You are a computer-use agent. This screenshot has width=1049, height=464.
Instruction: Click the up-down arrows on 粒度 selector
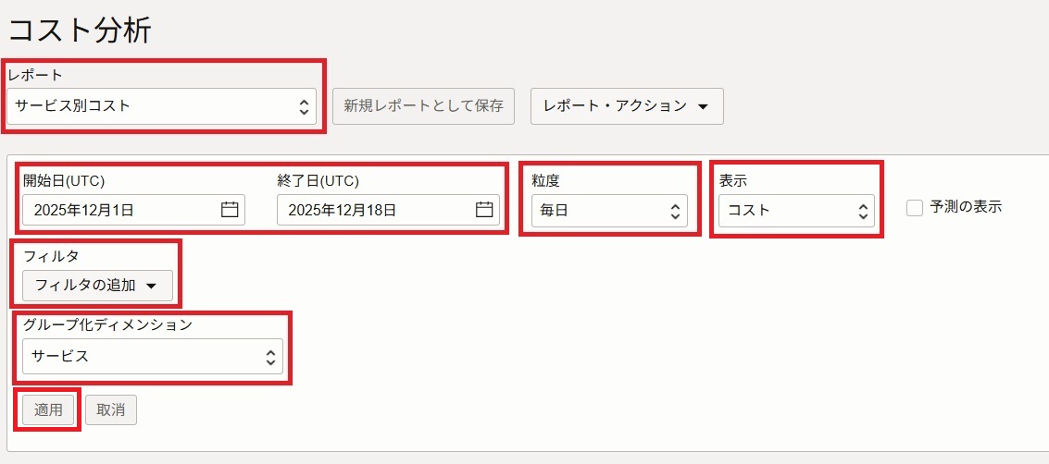click(x=675, y=211)
